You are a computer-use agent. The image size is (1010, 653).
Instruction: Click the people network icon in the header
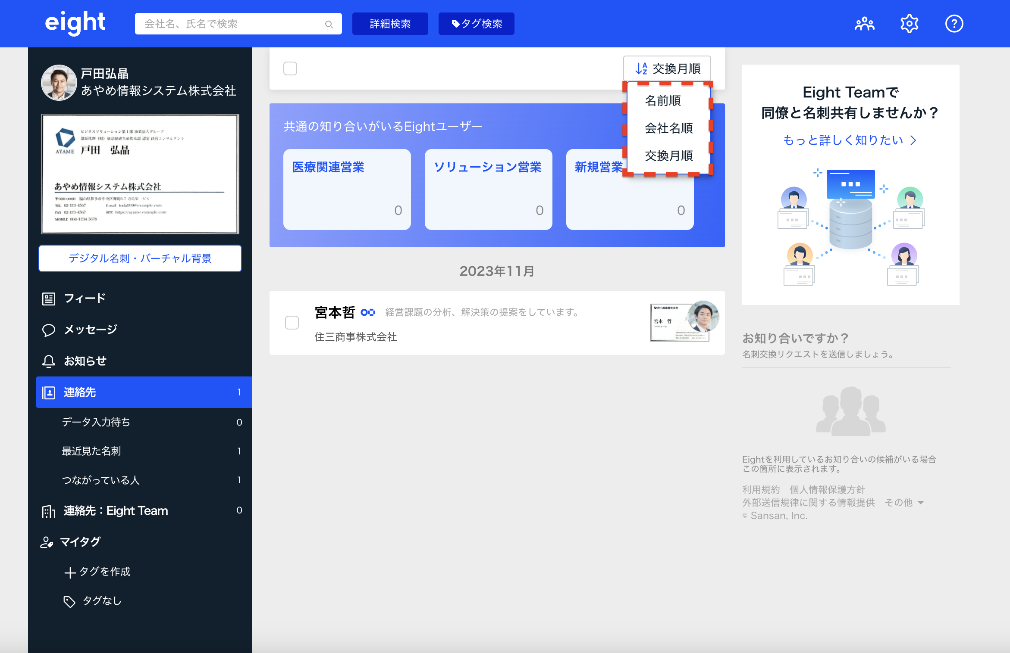[x=865, y=23]
